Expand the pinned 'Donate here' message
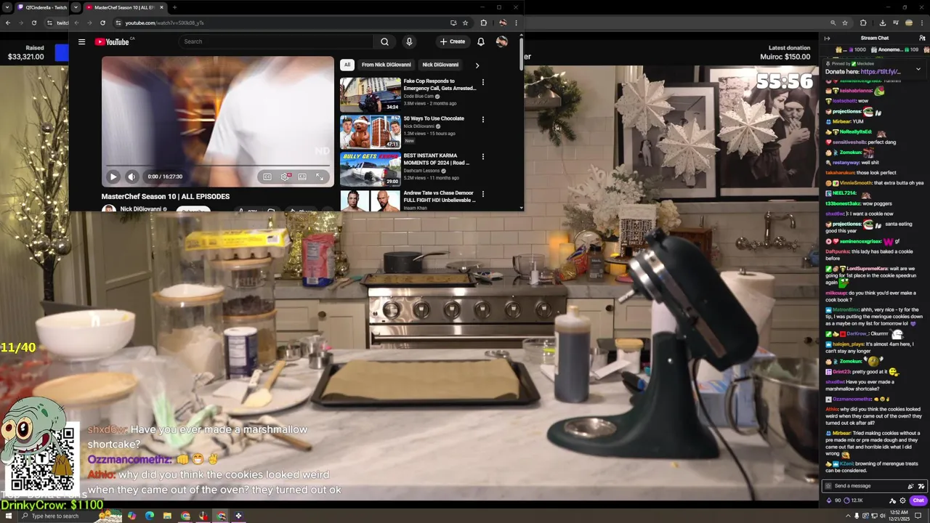Image resolution: width=930 pixels, height=523 pixels. (x=918, y=69)
